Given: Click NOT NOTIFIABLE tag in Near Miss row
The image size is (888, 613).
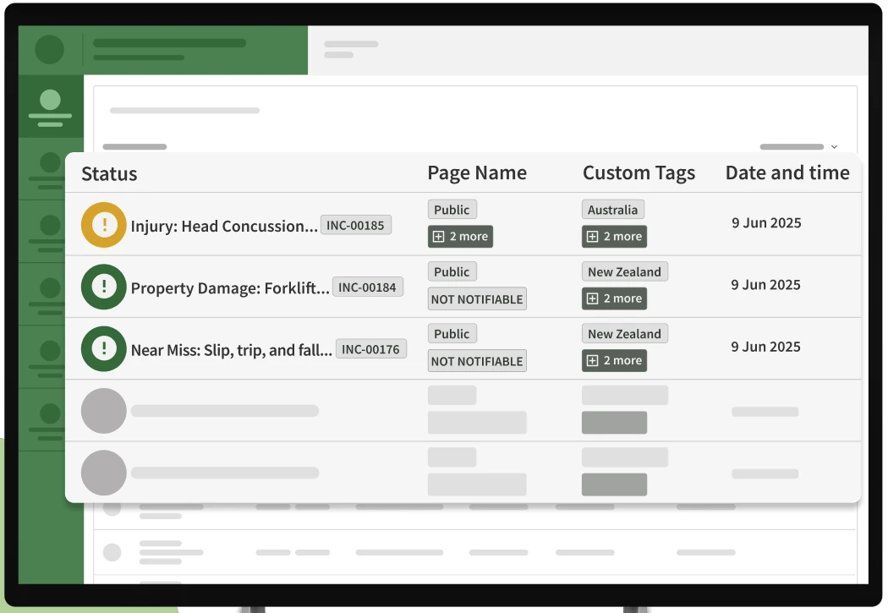Looking at the screenshot, I should click(x=478, y=361).
